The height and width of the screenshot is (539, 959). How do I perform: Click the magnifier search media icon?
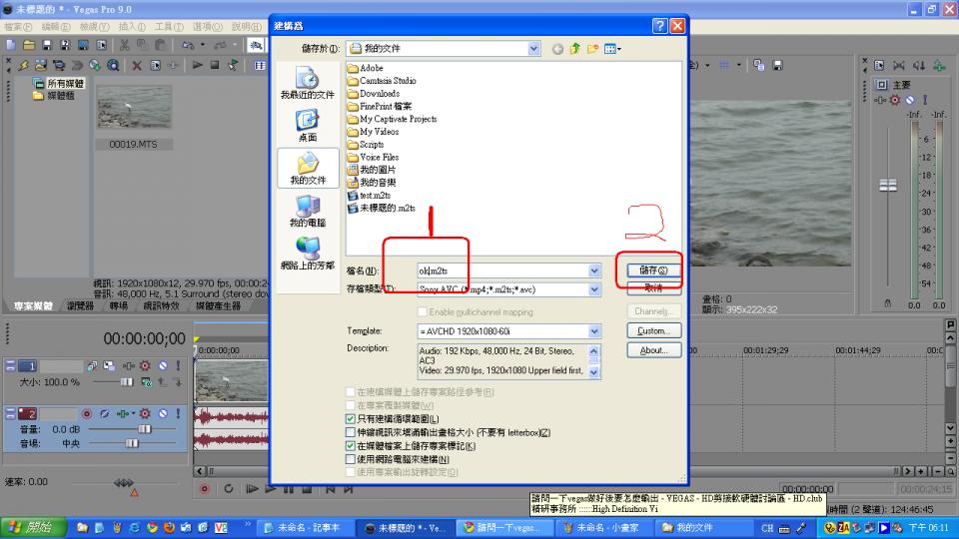tap(113, 65)
